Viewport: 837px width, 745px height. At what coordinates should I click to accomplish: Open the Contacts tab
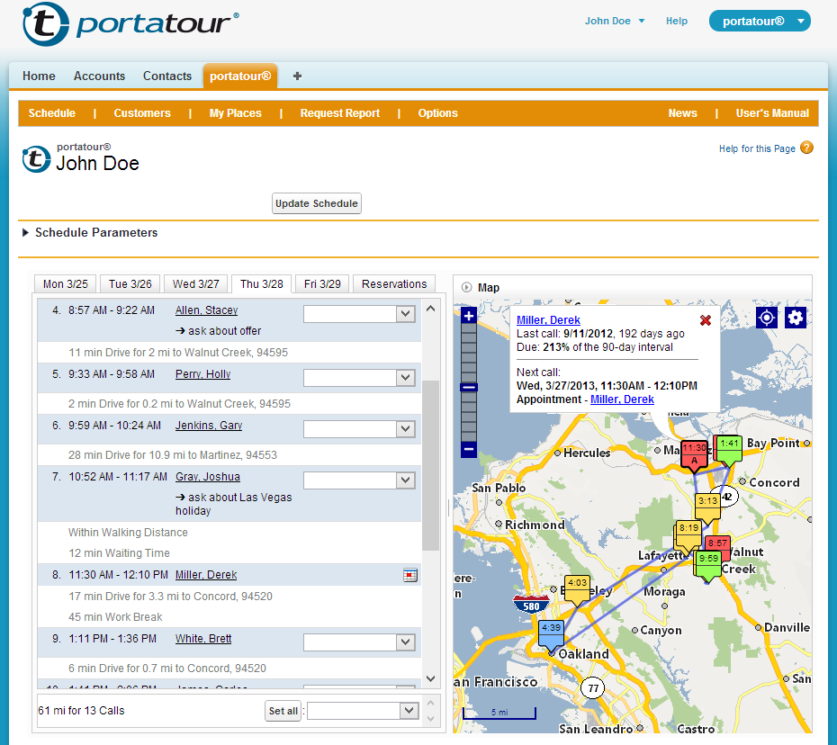tap(167, 76)
